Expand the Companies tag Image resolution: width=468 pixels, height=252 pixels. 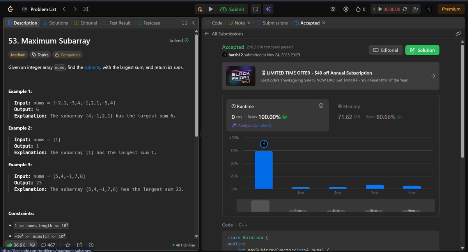point(67,55)
